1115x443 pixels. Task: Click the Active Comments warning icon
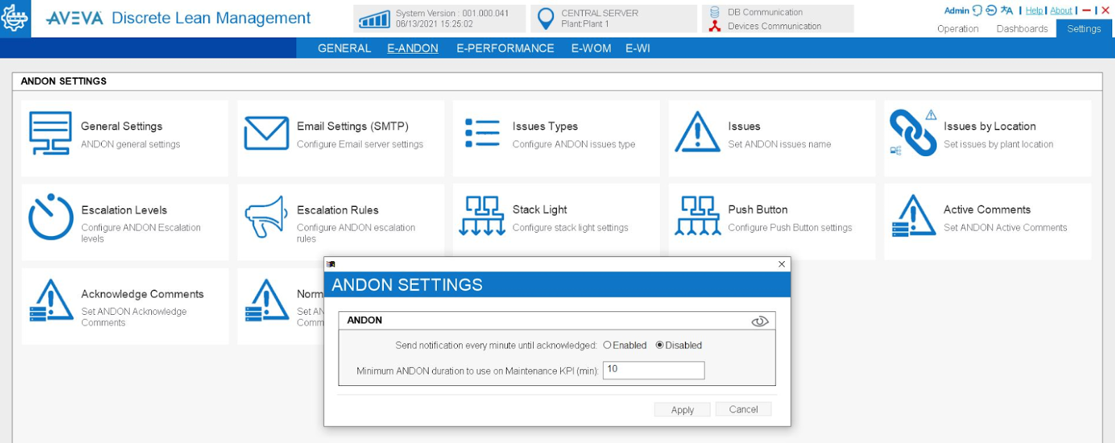click(x=913, y=216)
